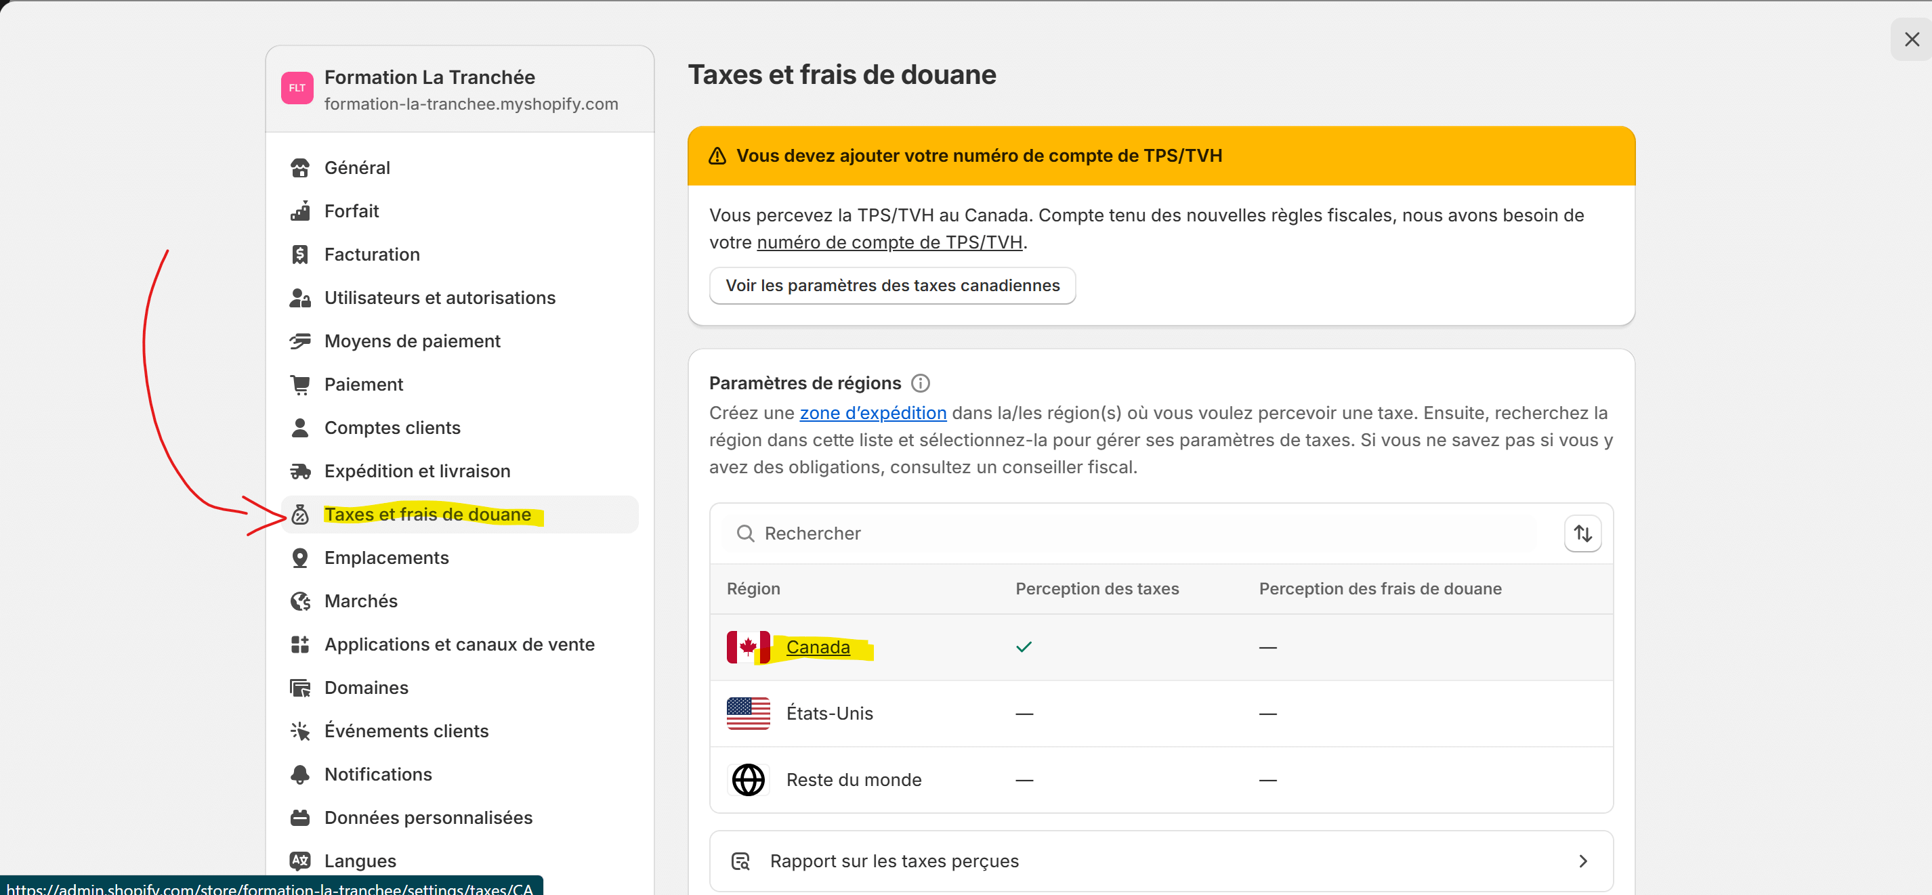Click the Langues translation icon

click(300, 860)
